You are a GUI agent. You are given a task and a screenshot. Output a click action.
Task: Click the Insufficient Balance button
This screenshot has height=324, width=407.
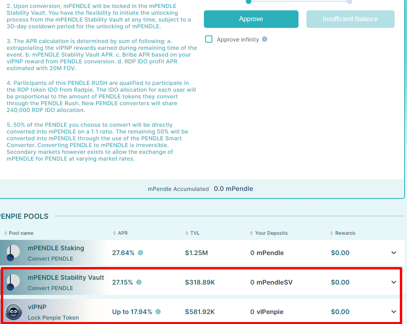350,19
